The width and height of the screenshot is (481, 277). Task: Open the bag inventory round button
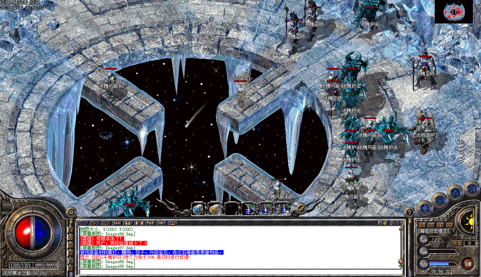click(x=440, y=199)
